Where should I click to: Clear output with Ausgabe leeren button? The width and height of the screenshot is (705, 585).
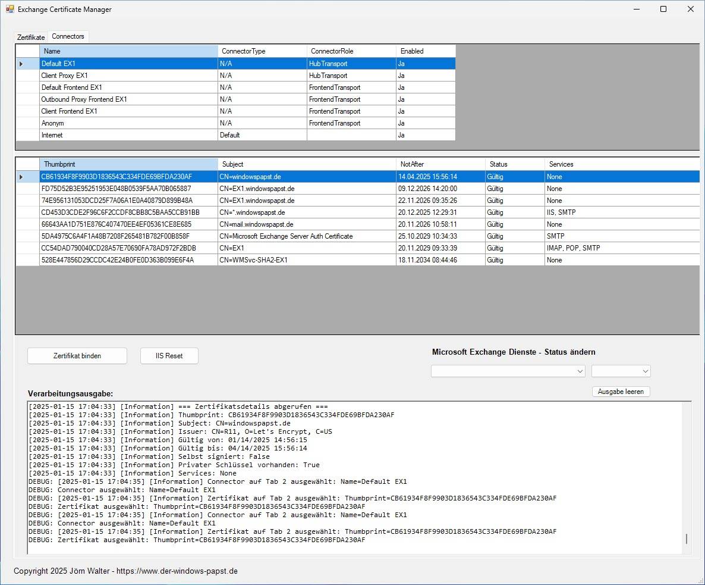(621, 392)
